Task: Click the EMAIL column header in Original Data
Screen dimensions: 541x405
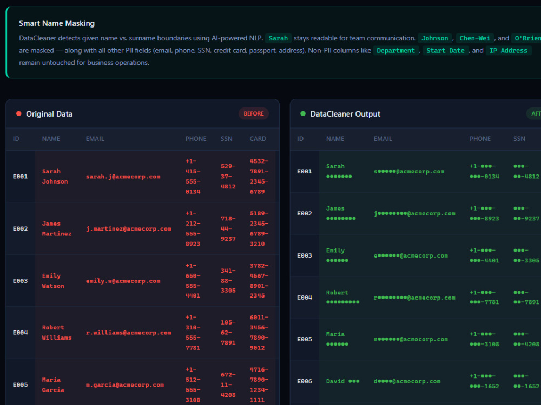Action: click(x=95, y=139)
